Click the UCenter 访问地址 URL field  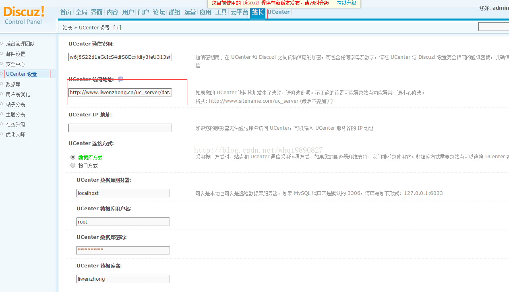click(x=120, y=92)
